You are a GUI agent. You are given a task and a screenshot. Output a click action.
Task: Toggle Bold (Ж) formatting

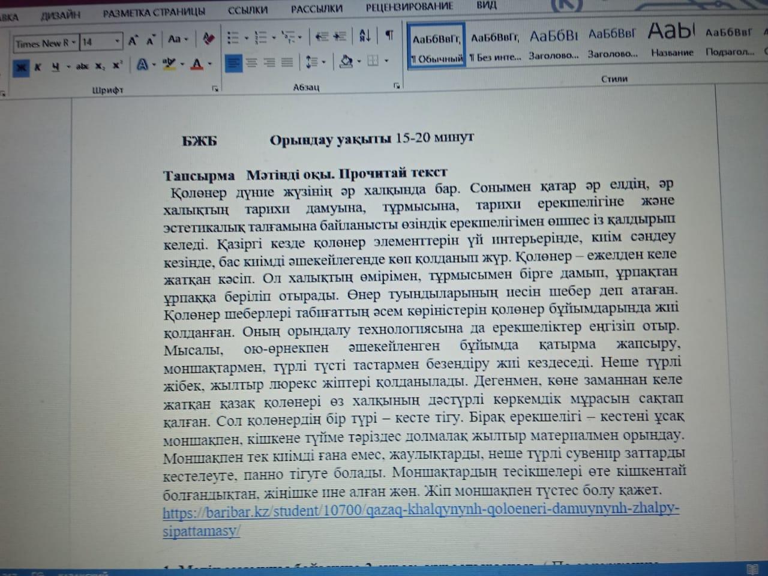point(21,67)
